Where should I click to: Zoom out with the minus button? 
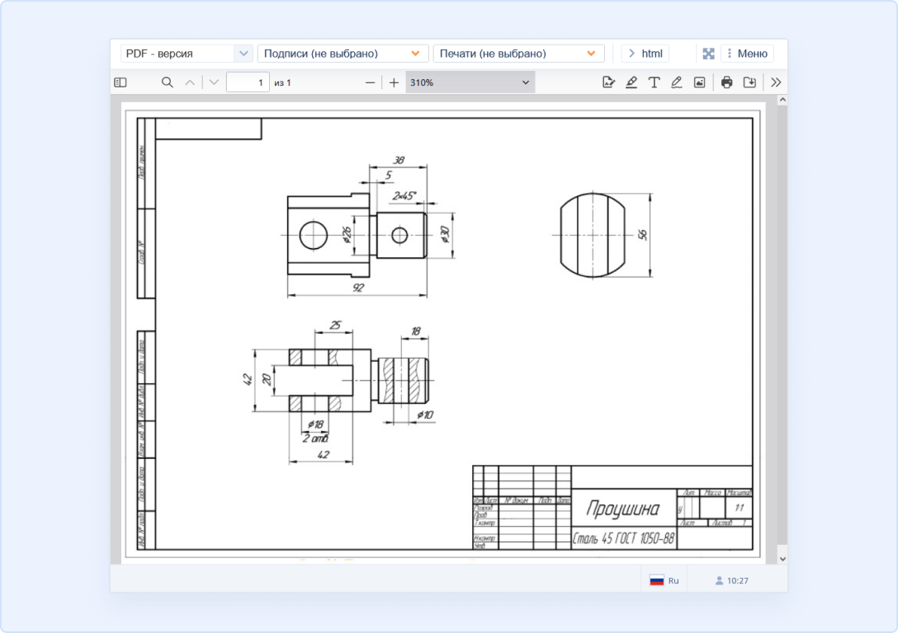370,82
